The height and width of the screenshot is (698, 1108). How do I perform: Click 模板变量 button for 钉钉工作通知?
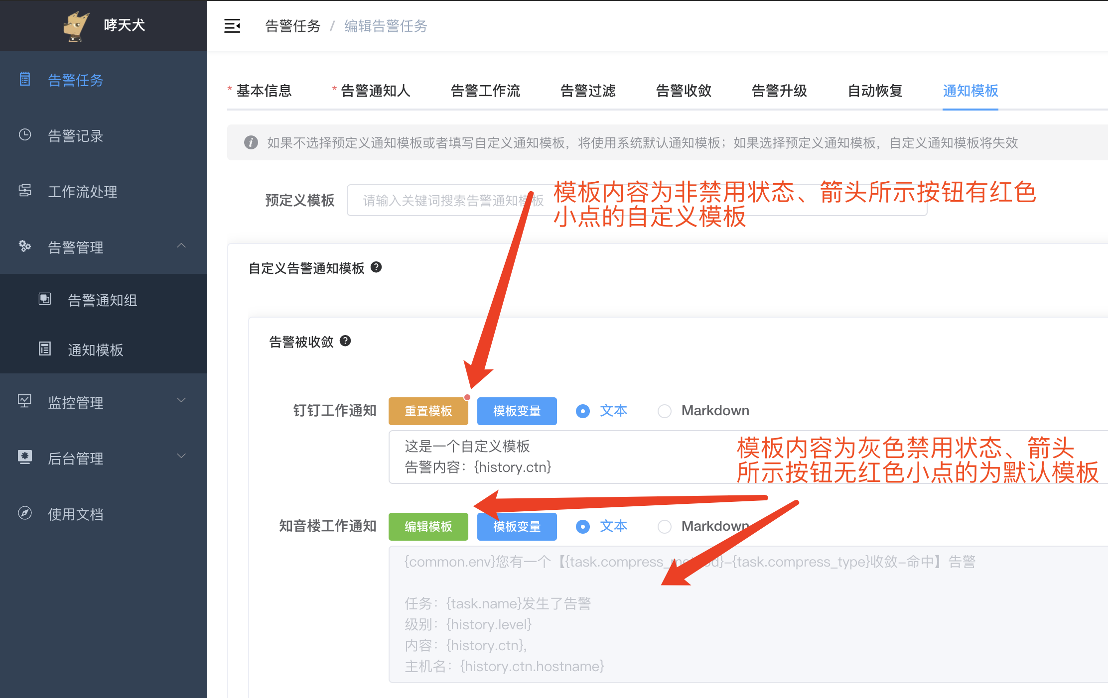coord(517,411)
